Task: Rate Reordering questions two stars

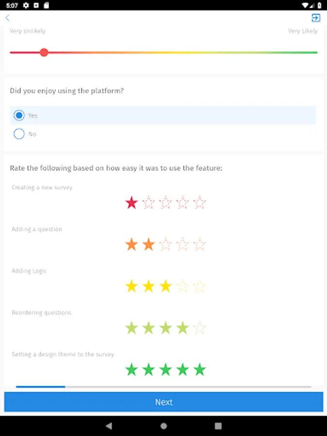Action: click(149, 328)
